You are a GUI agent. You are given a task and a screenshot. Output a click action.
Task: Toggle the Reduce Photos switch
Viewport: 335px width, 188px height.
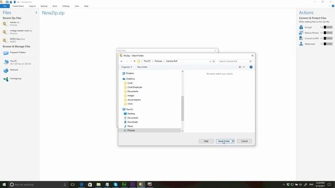pyautogui.click(x=328, y=33)
